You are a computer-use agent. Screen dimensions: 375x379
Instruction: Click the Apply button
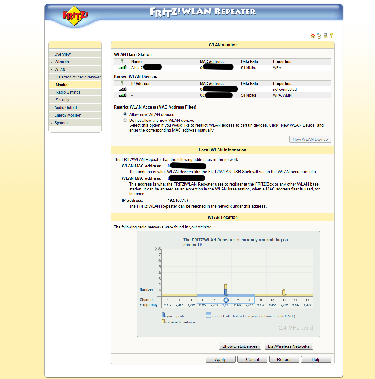tap(220, 359)
